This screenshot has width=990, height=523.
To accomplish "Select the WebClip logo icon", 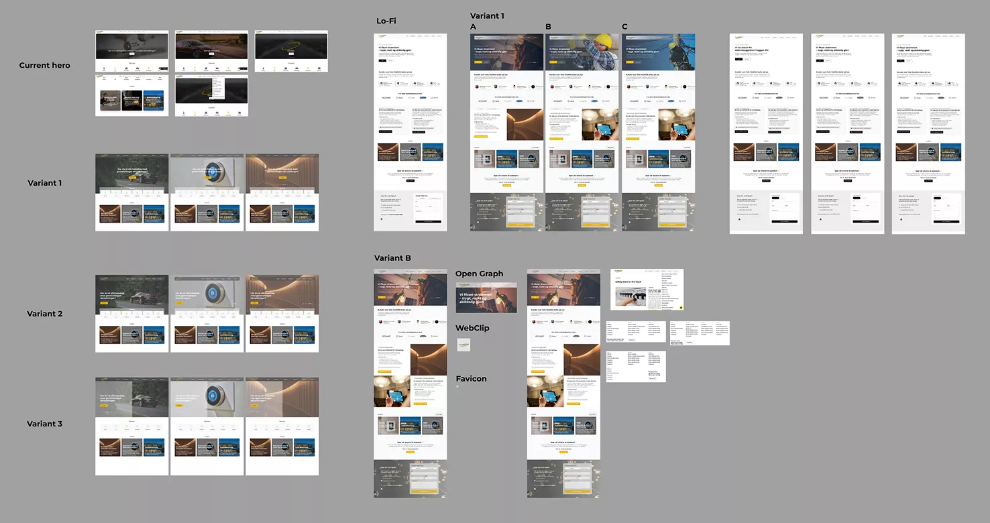I will pyautogui.click(x=463, y=345).
